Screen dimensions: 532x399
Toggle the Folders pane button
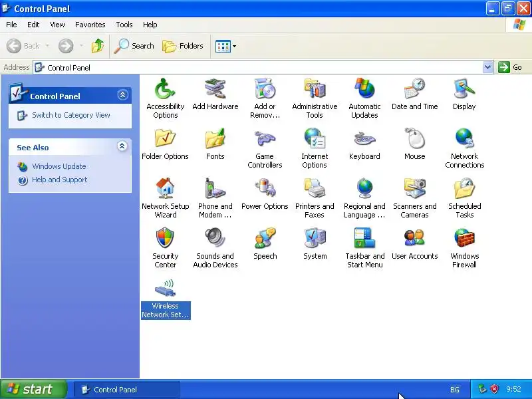183,46
